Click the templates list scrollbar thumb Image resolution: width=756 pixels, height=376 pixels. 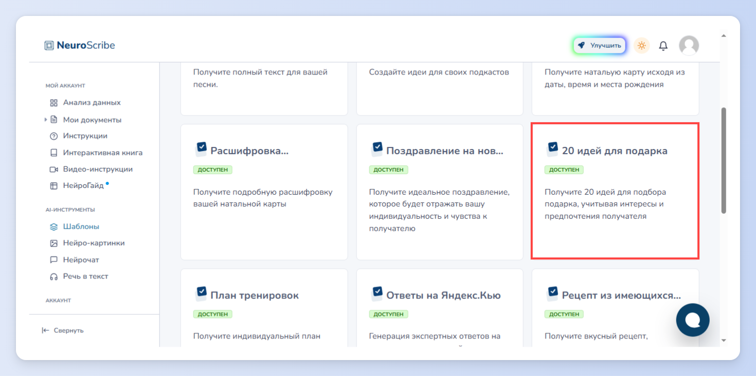[724, 160]
